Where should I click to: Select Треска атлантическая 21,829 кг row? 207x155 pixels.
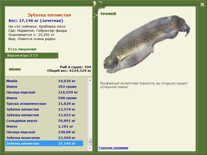point(45,104)
